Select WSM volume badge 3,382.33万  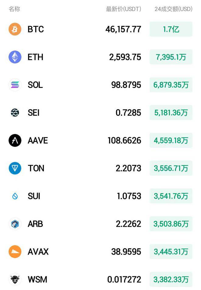pyautogui.click(x=171, y=279)
